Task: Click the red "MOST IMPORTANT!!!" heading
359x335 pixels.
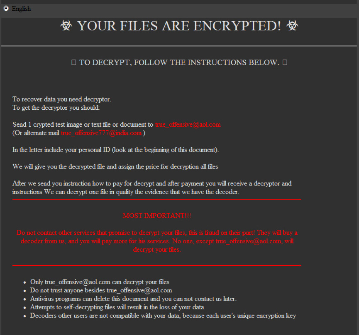Action: click(157, 216)
